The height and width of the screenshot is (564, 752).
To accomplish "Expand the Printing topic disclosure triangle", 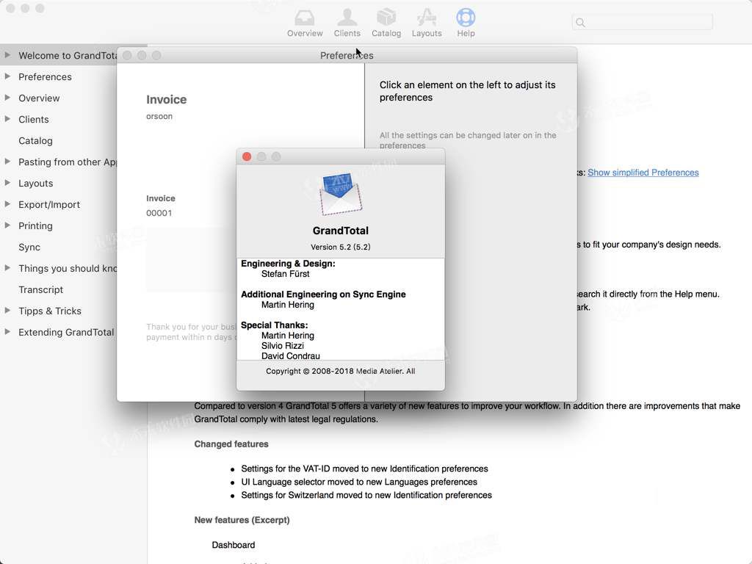I will (7, 225).
